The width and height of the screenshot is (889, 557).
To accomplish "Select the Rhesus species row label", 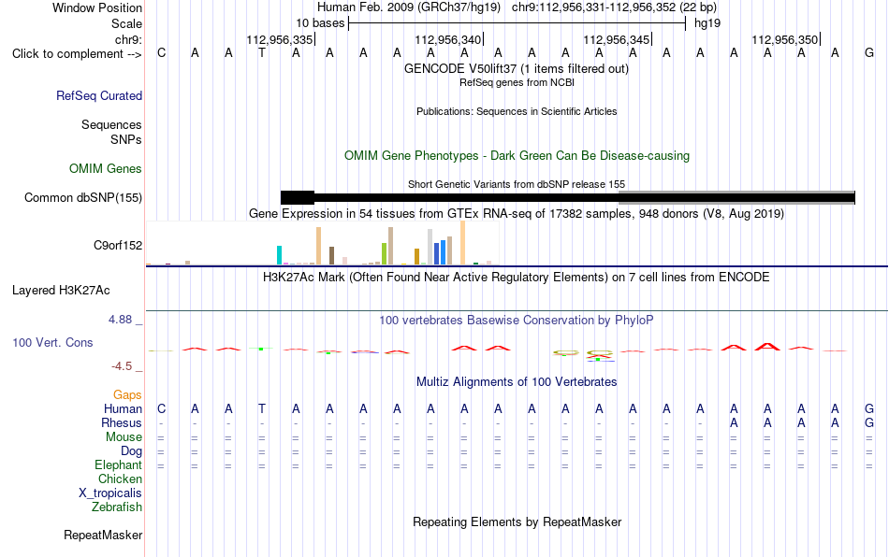I will click(x=122, y=422).
